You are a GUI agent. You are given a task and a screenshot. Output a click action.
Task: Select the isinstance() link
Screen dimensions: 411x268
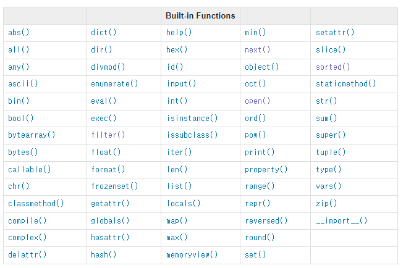tap(192, 118)
